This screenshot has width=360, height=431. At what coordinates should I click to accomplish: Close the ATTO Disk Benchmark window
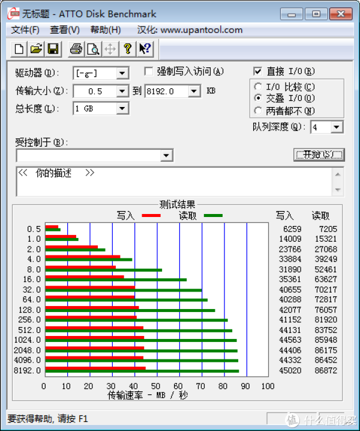coord(341,14)
